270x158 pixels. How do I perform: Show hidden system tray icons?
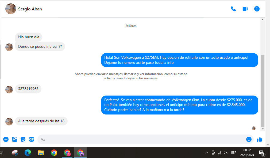click(x=207, y=153)
